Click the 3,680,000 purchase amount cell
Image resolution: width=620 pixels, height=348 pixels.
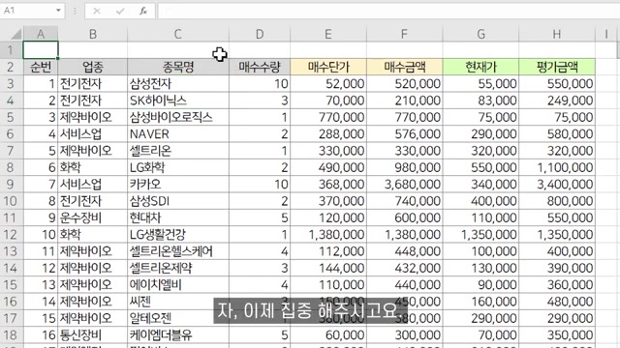[404, 185]
